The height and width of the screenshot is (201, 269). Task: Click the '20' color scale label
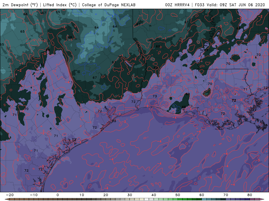[x=106, y=195]
